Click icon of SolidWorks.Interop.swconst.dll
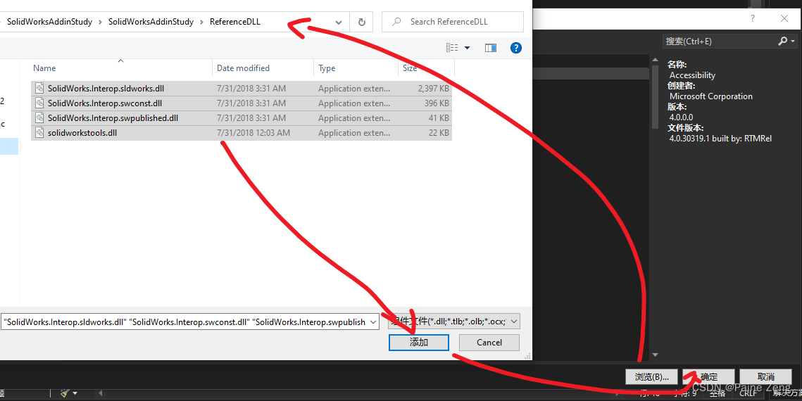This screenshot has height=401, width=802. pos(39,103)
